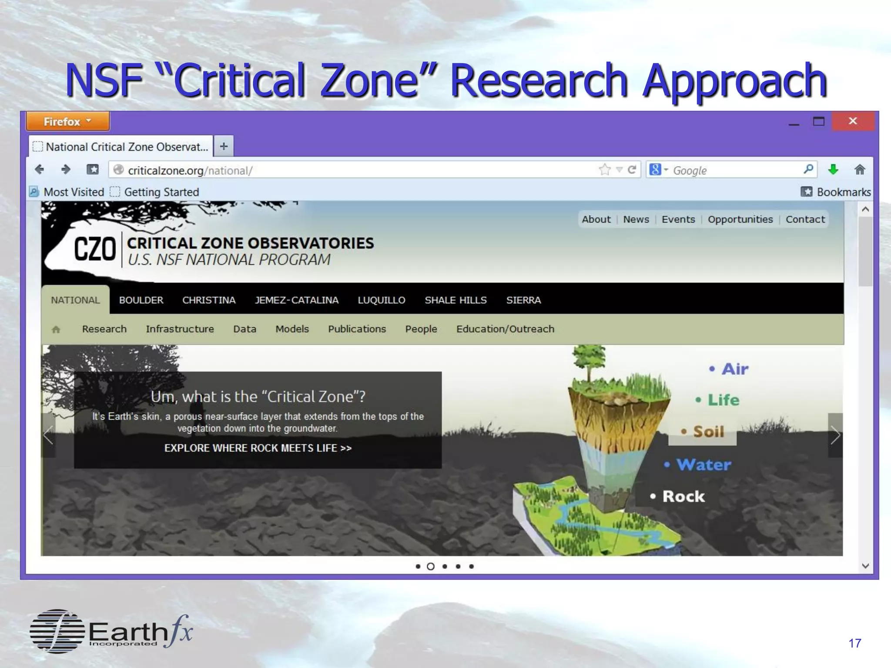Open the Opportunities link

pyautogui.click(x=740, y=219)
